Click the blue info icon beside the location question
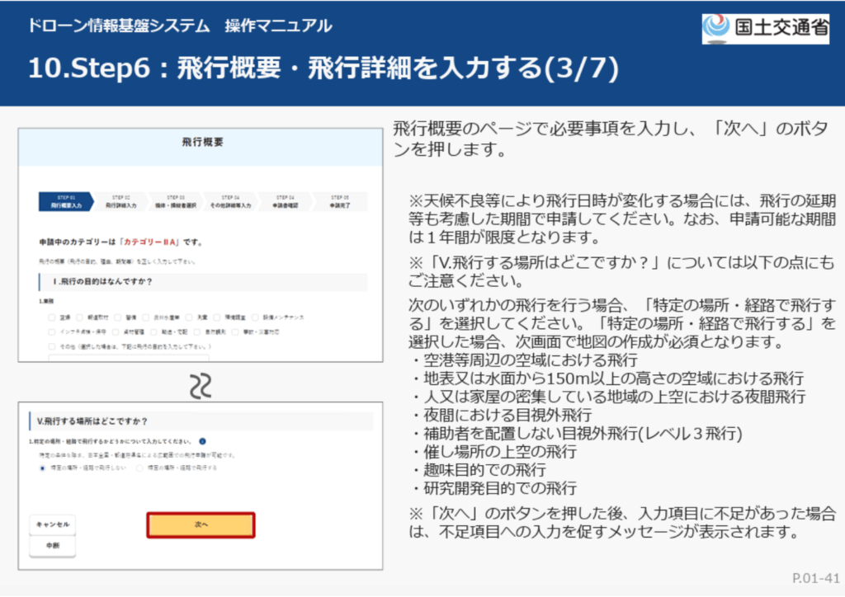 click(x=202, y=441)
